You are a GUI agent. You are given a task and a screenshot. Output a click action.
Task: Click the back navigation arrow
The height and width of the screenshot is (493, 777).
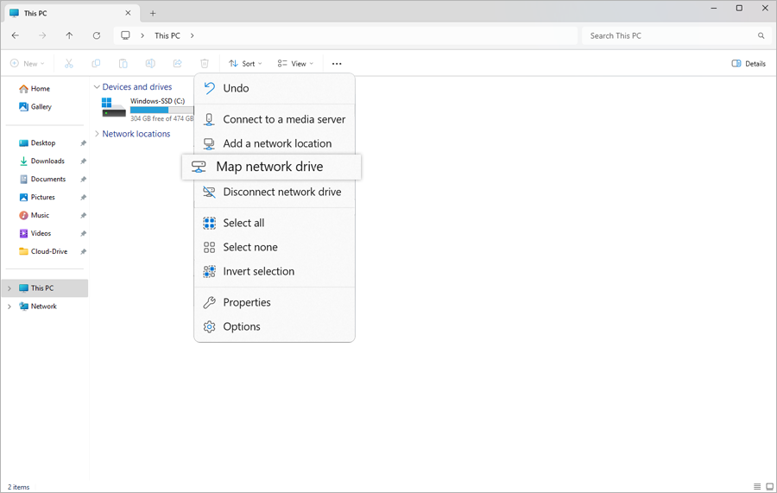pyautogui.click(x=16, y=35)
